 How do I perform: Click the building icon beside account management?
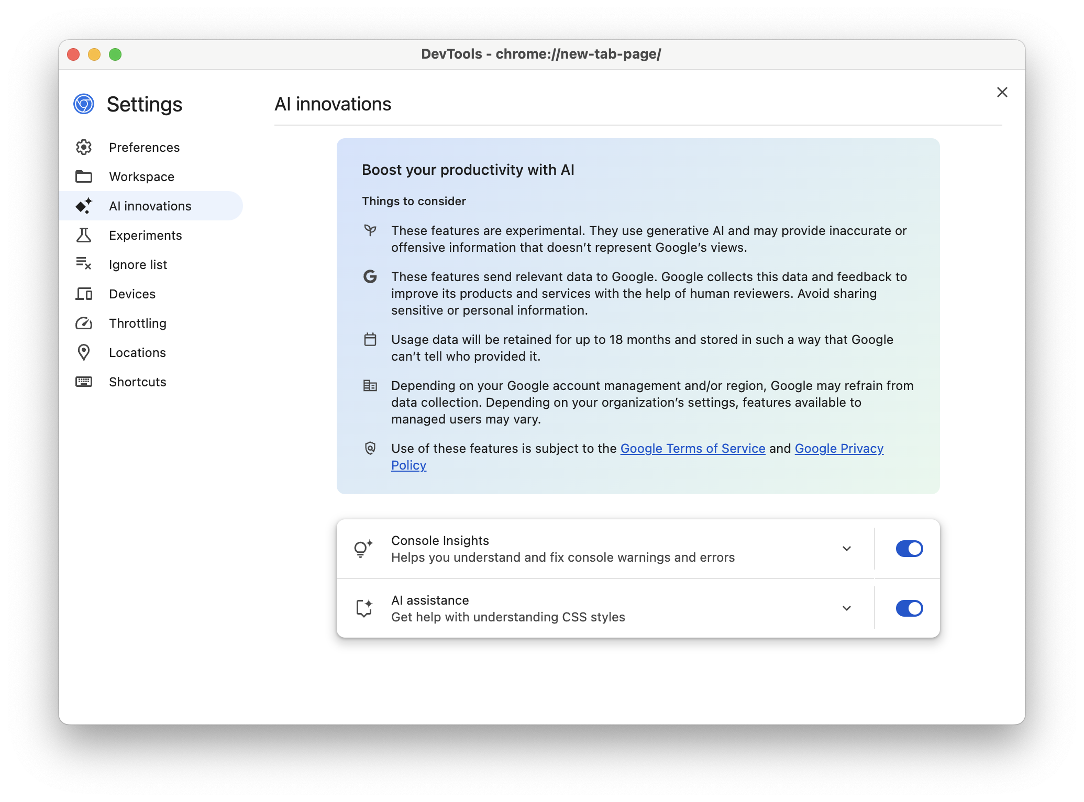point(370,386)
